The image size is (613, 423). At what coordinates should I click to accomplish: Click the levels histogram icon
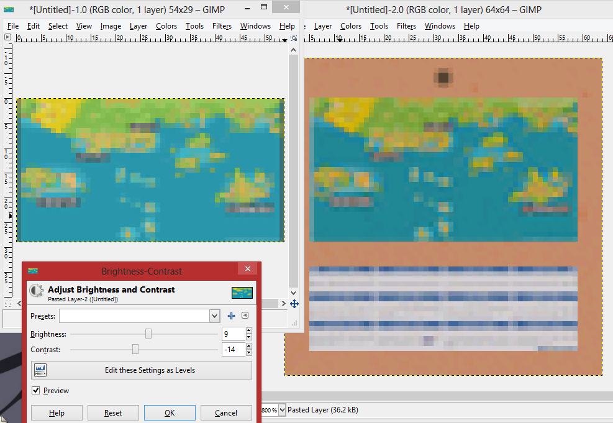(x=41, y=370)
